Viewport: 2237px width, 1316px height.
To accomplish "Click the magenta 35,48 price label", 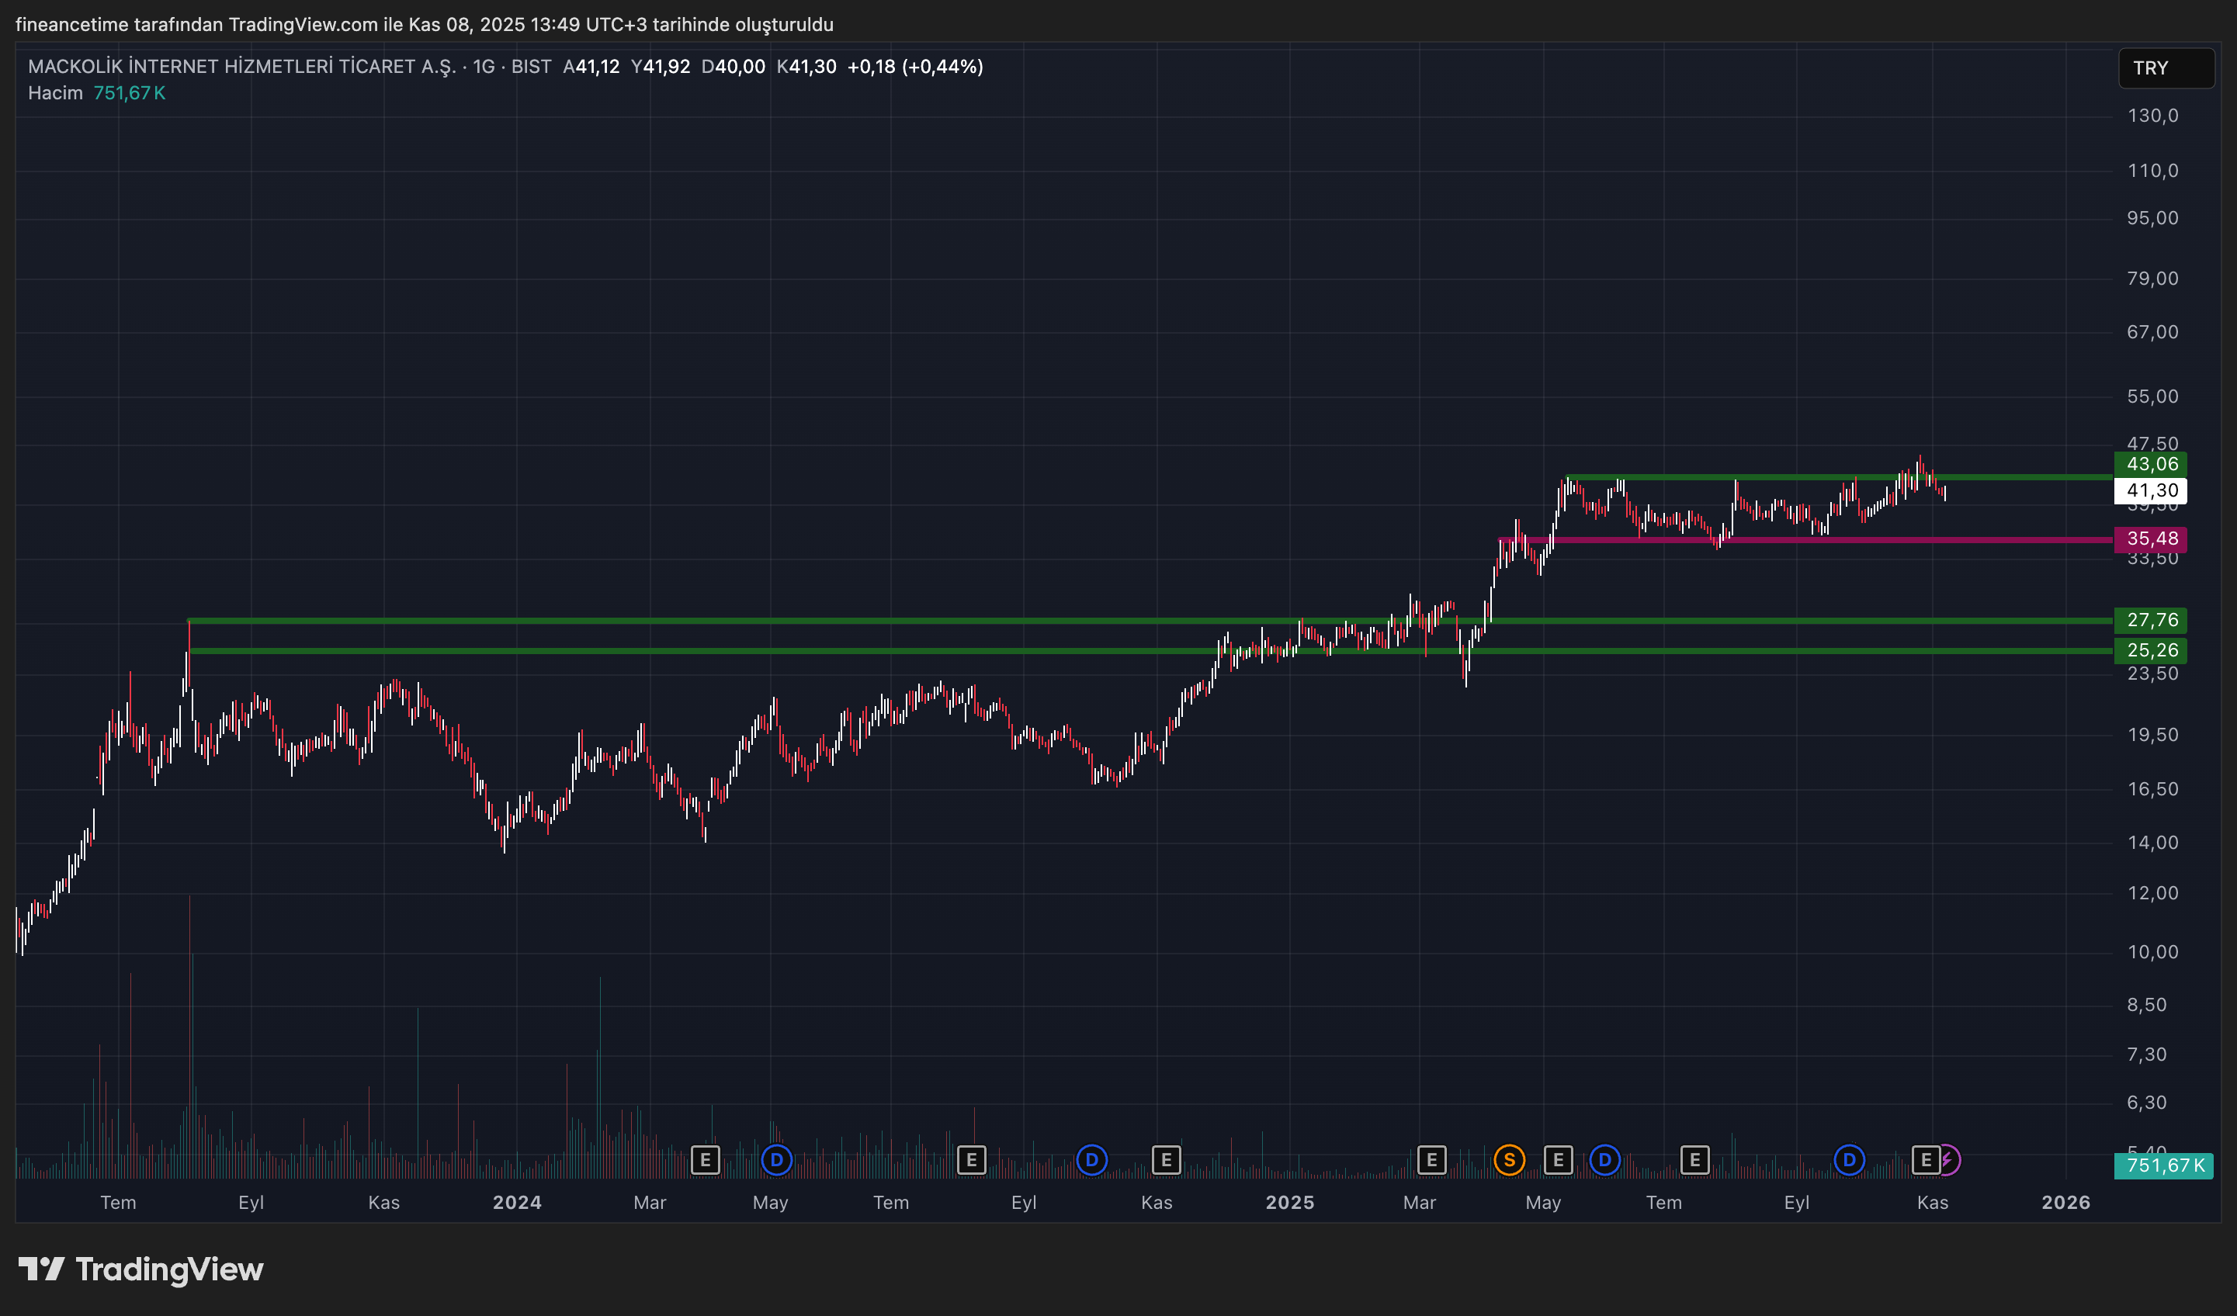I will tap(2151, 539).
